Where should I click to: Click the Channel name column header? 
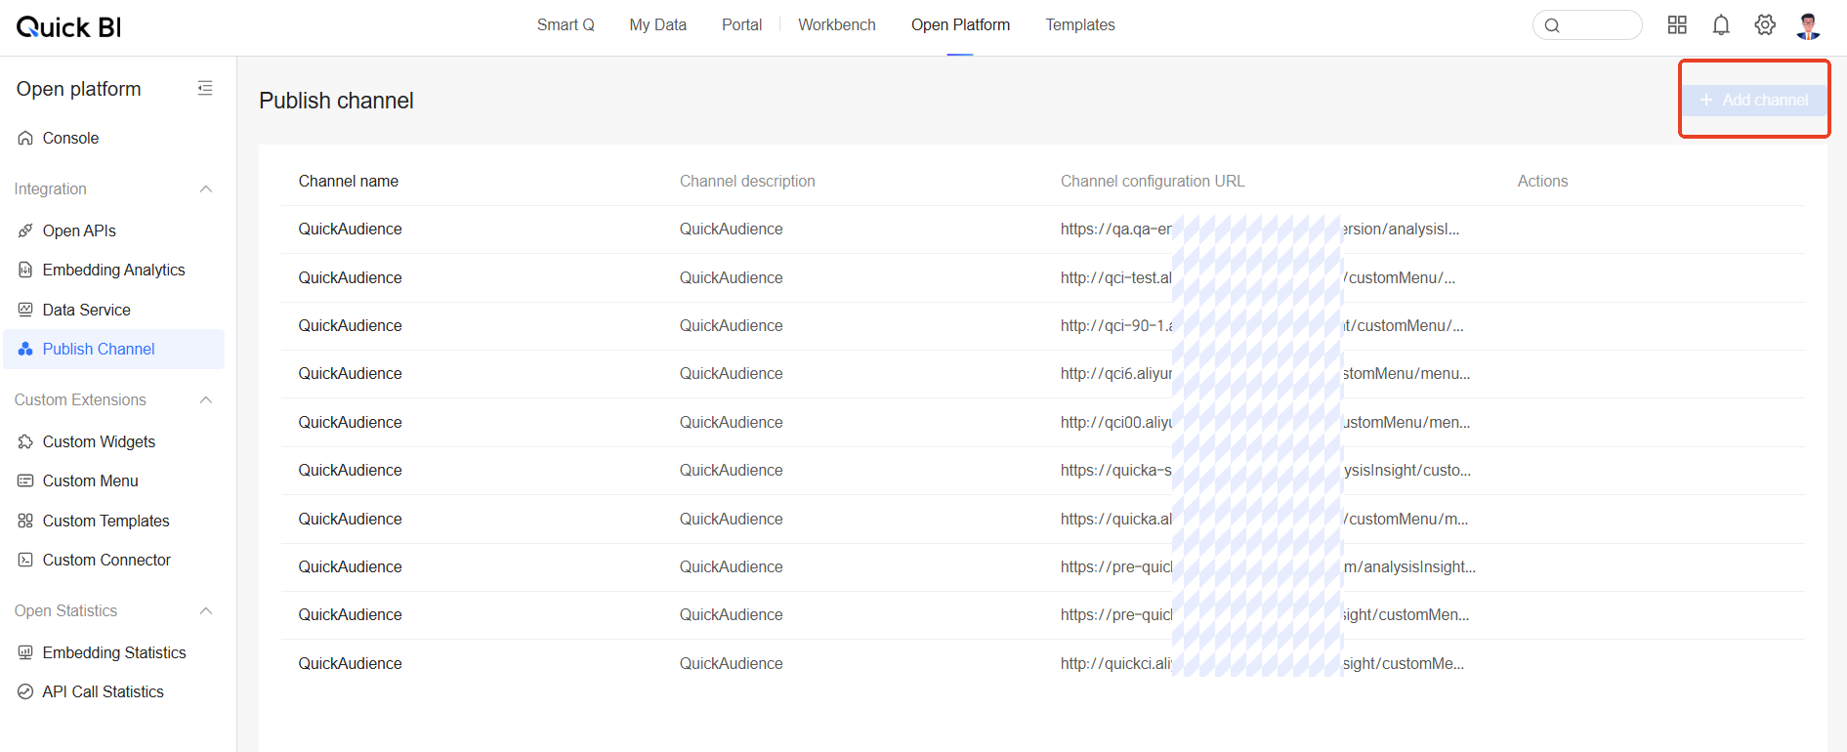click(x=349, y=182)
